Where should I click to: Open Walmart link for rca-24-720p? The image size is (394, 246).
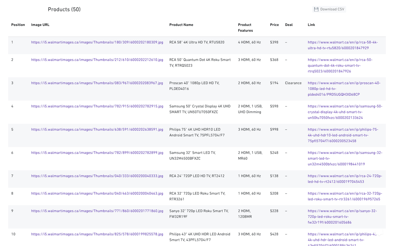click(345, 179)
